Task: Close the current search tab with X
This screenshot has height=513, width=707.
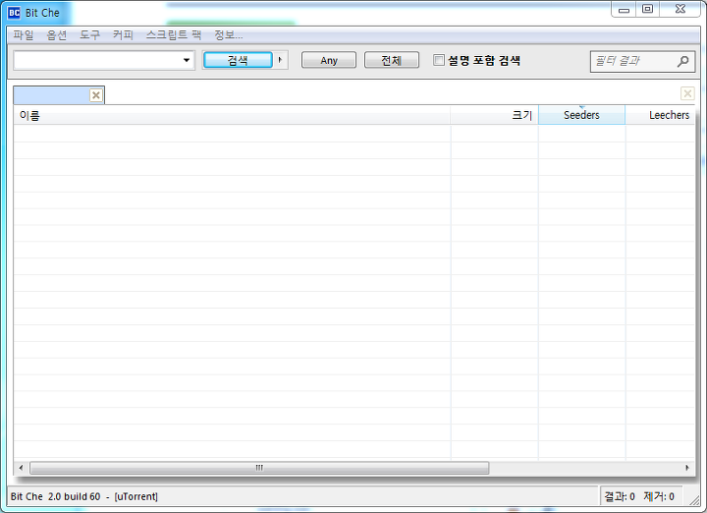Action: tap(96, 95)
